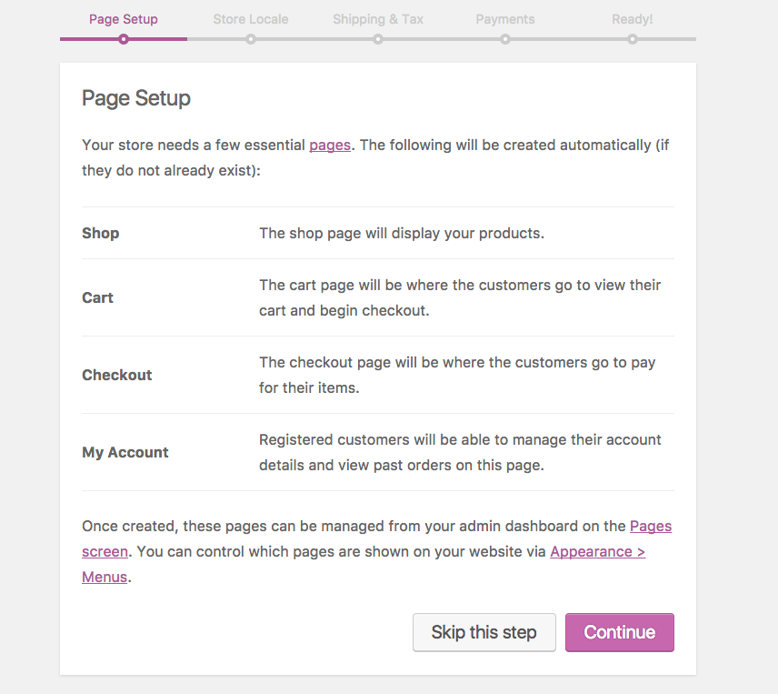This screenshot has height=694, width=778.
Task: Open the "Appearance > Menus" link
Action: 597,552
